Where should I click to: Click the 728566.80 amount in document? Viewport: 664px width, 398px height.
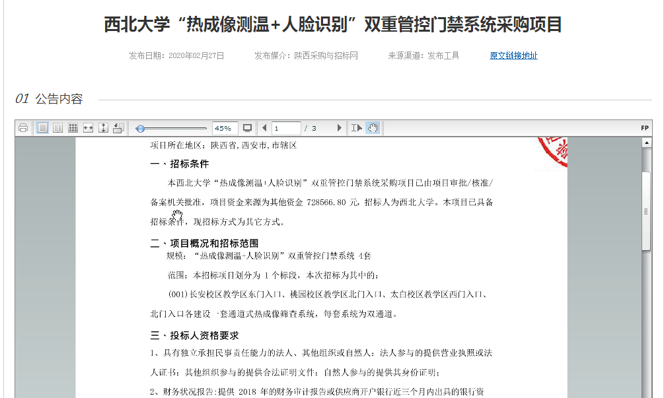pyautogui.click(x=326, y=202)
